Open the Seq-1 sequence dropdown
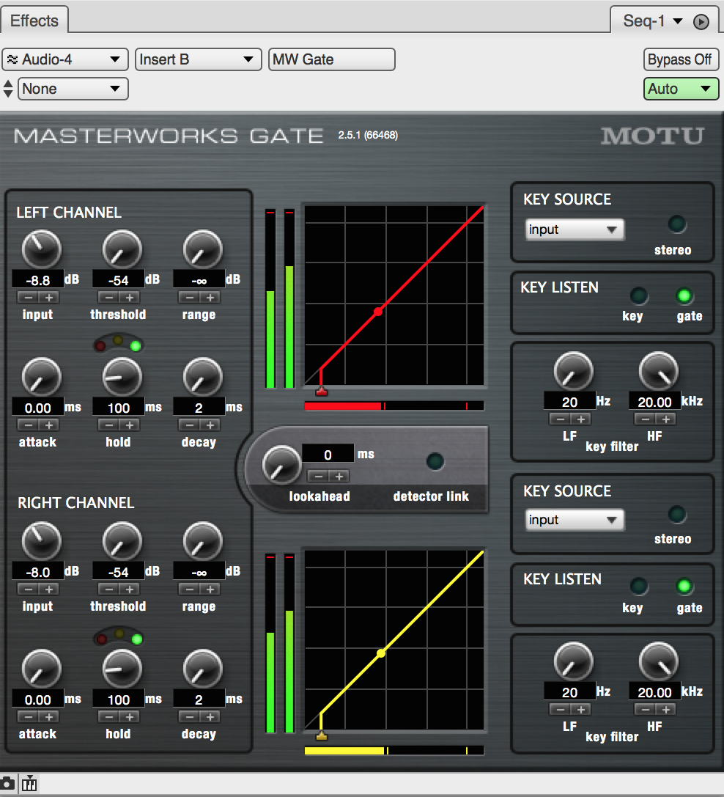The image size is (724, 797). click(x=653, y=21)
